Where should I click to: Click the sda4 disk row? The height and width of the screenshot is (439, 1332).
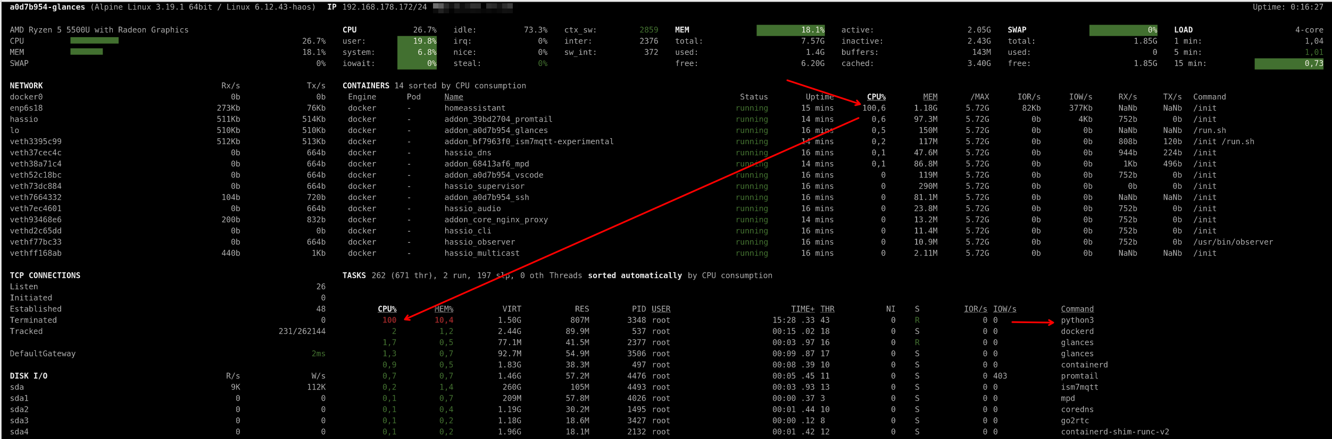pyautogui.click(x=168, y=432)
